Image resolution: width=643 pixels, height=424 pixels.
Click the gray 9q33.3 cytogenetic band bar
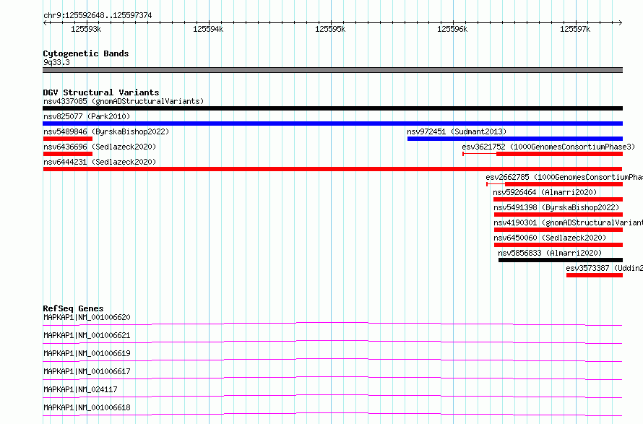pos(332,70)
